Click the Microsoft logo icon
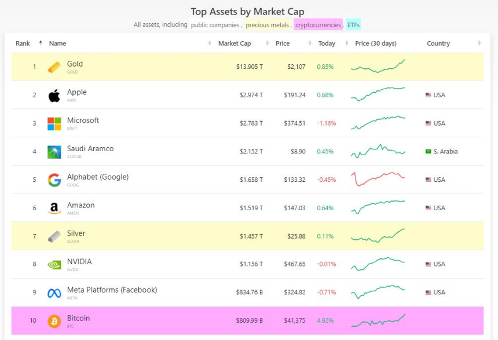The height and width of the screenshot is (340, 498). click(54, 123)
